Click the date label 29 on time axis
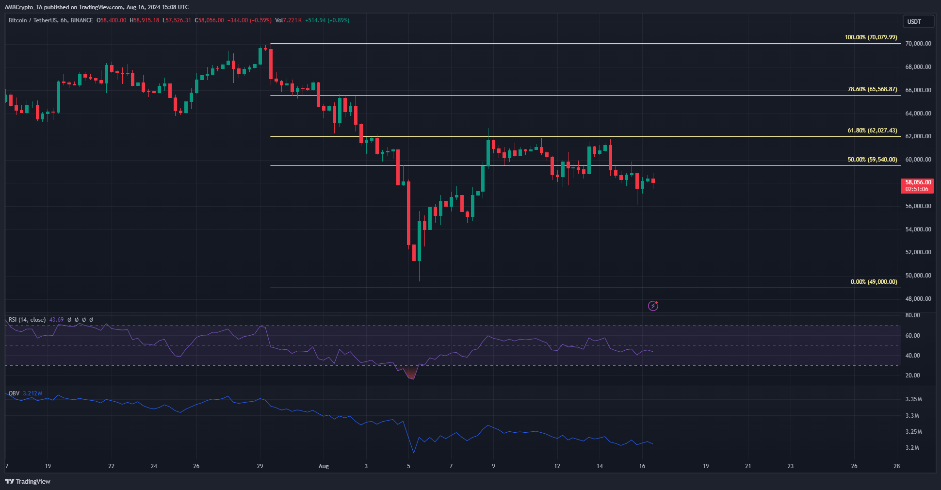 coord(260,466)
